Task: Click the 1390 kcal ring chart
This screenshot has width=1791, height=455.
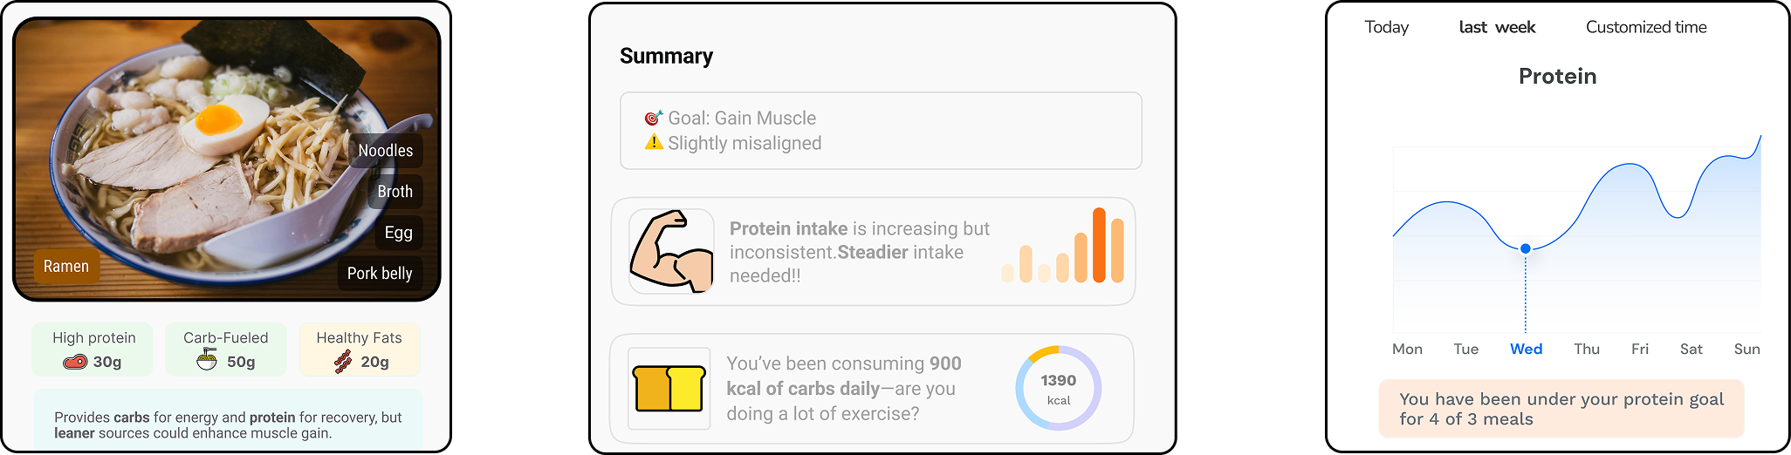Action: click(1058, 389)
